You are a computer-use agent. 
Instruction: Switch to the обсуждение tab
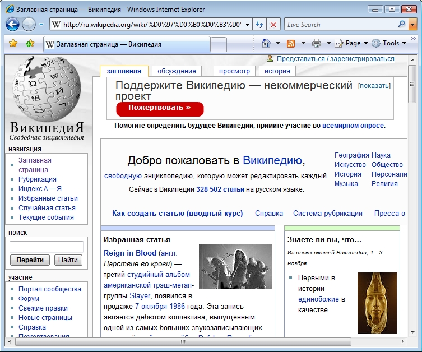pyautogui.click(x=177, y=71)
